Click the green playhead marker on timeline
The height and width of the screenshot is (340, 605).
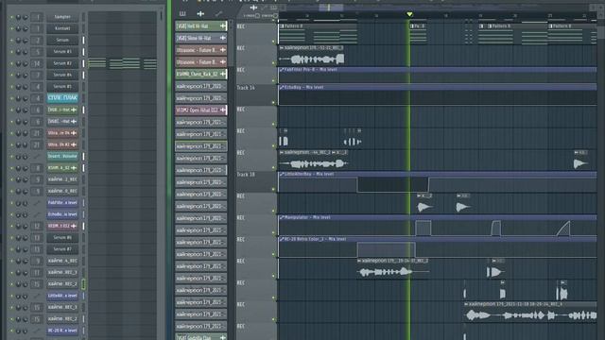point(409,15)
